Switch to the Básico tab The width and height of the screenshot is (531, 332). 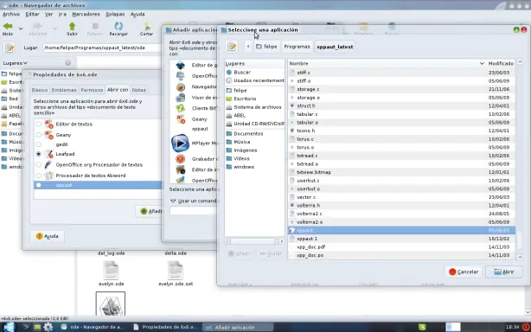[x=40, y=90]
